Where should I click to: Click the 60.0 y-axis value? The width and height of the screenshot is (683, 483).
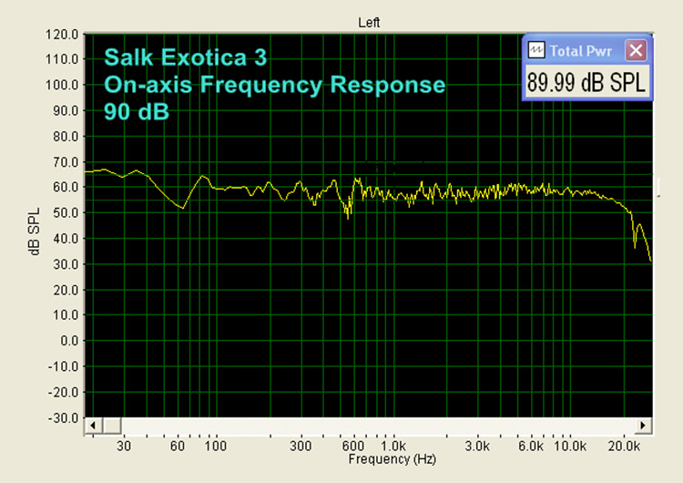pos(66,187)
